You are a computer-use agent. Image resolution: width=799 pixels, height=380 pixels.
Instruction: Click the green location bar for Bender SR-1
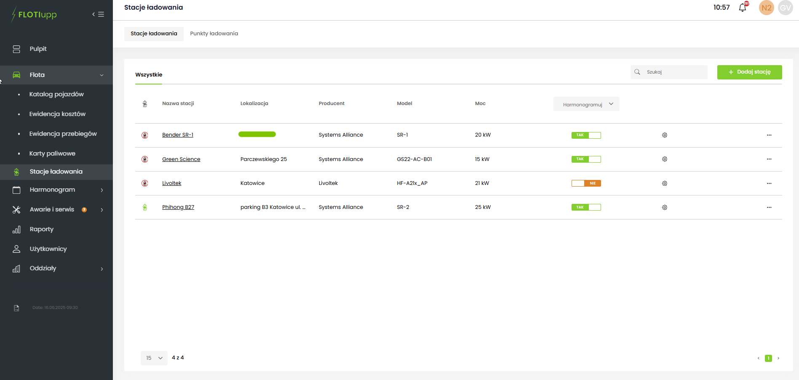(257, 135)
